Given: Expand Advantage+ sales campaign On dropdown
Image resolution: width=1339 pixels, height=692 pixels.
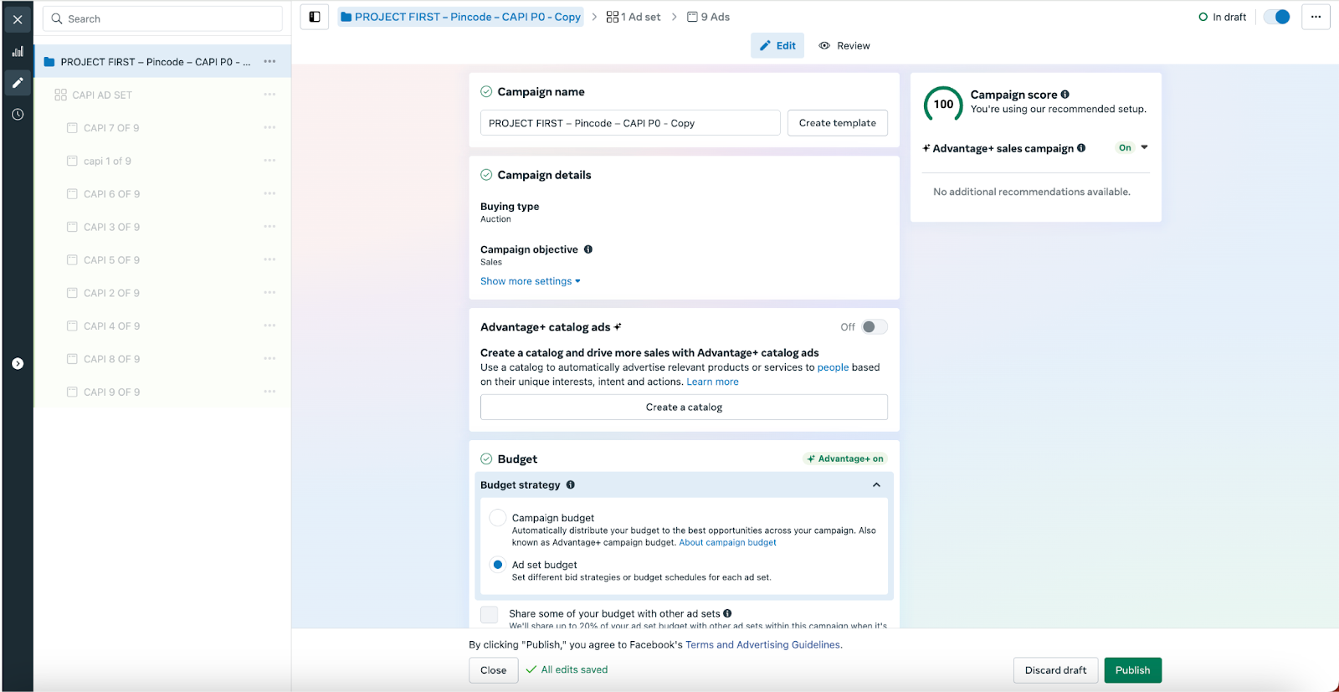Looking at the screenshot, I should click(1144, 148).
